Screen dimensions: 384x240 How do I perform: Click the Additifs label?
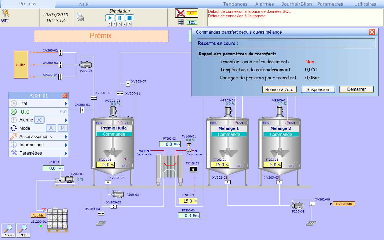coord(38,215)
